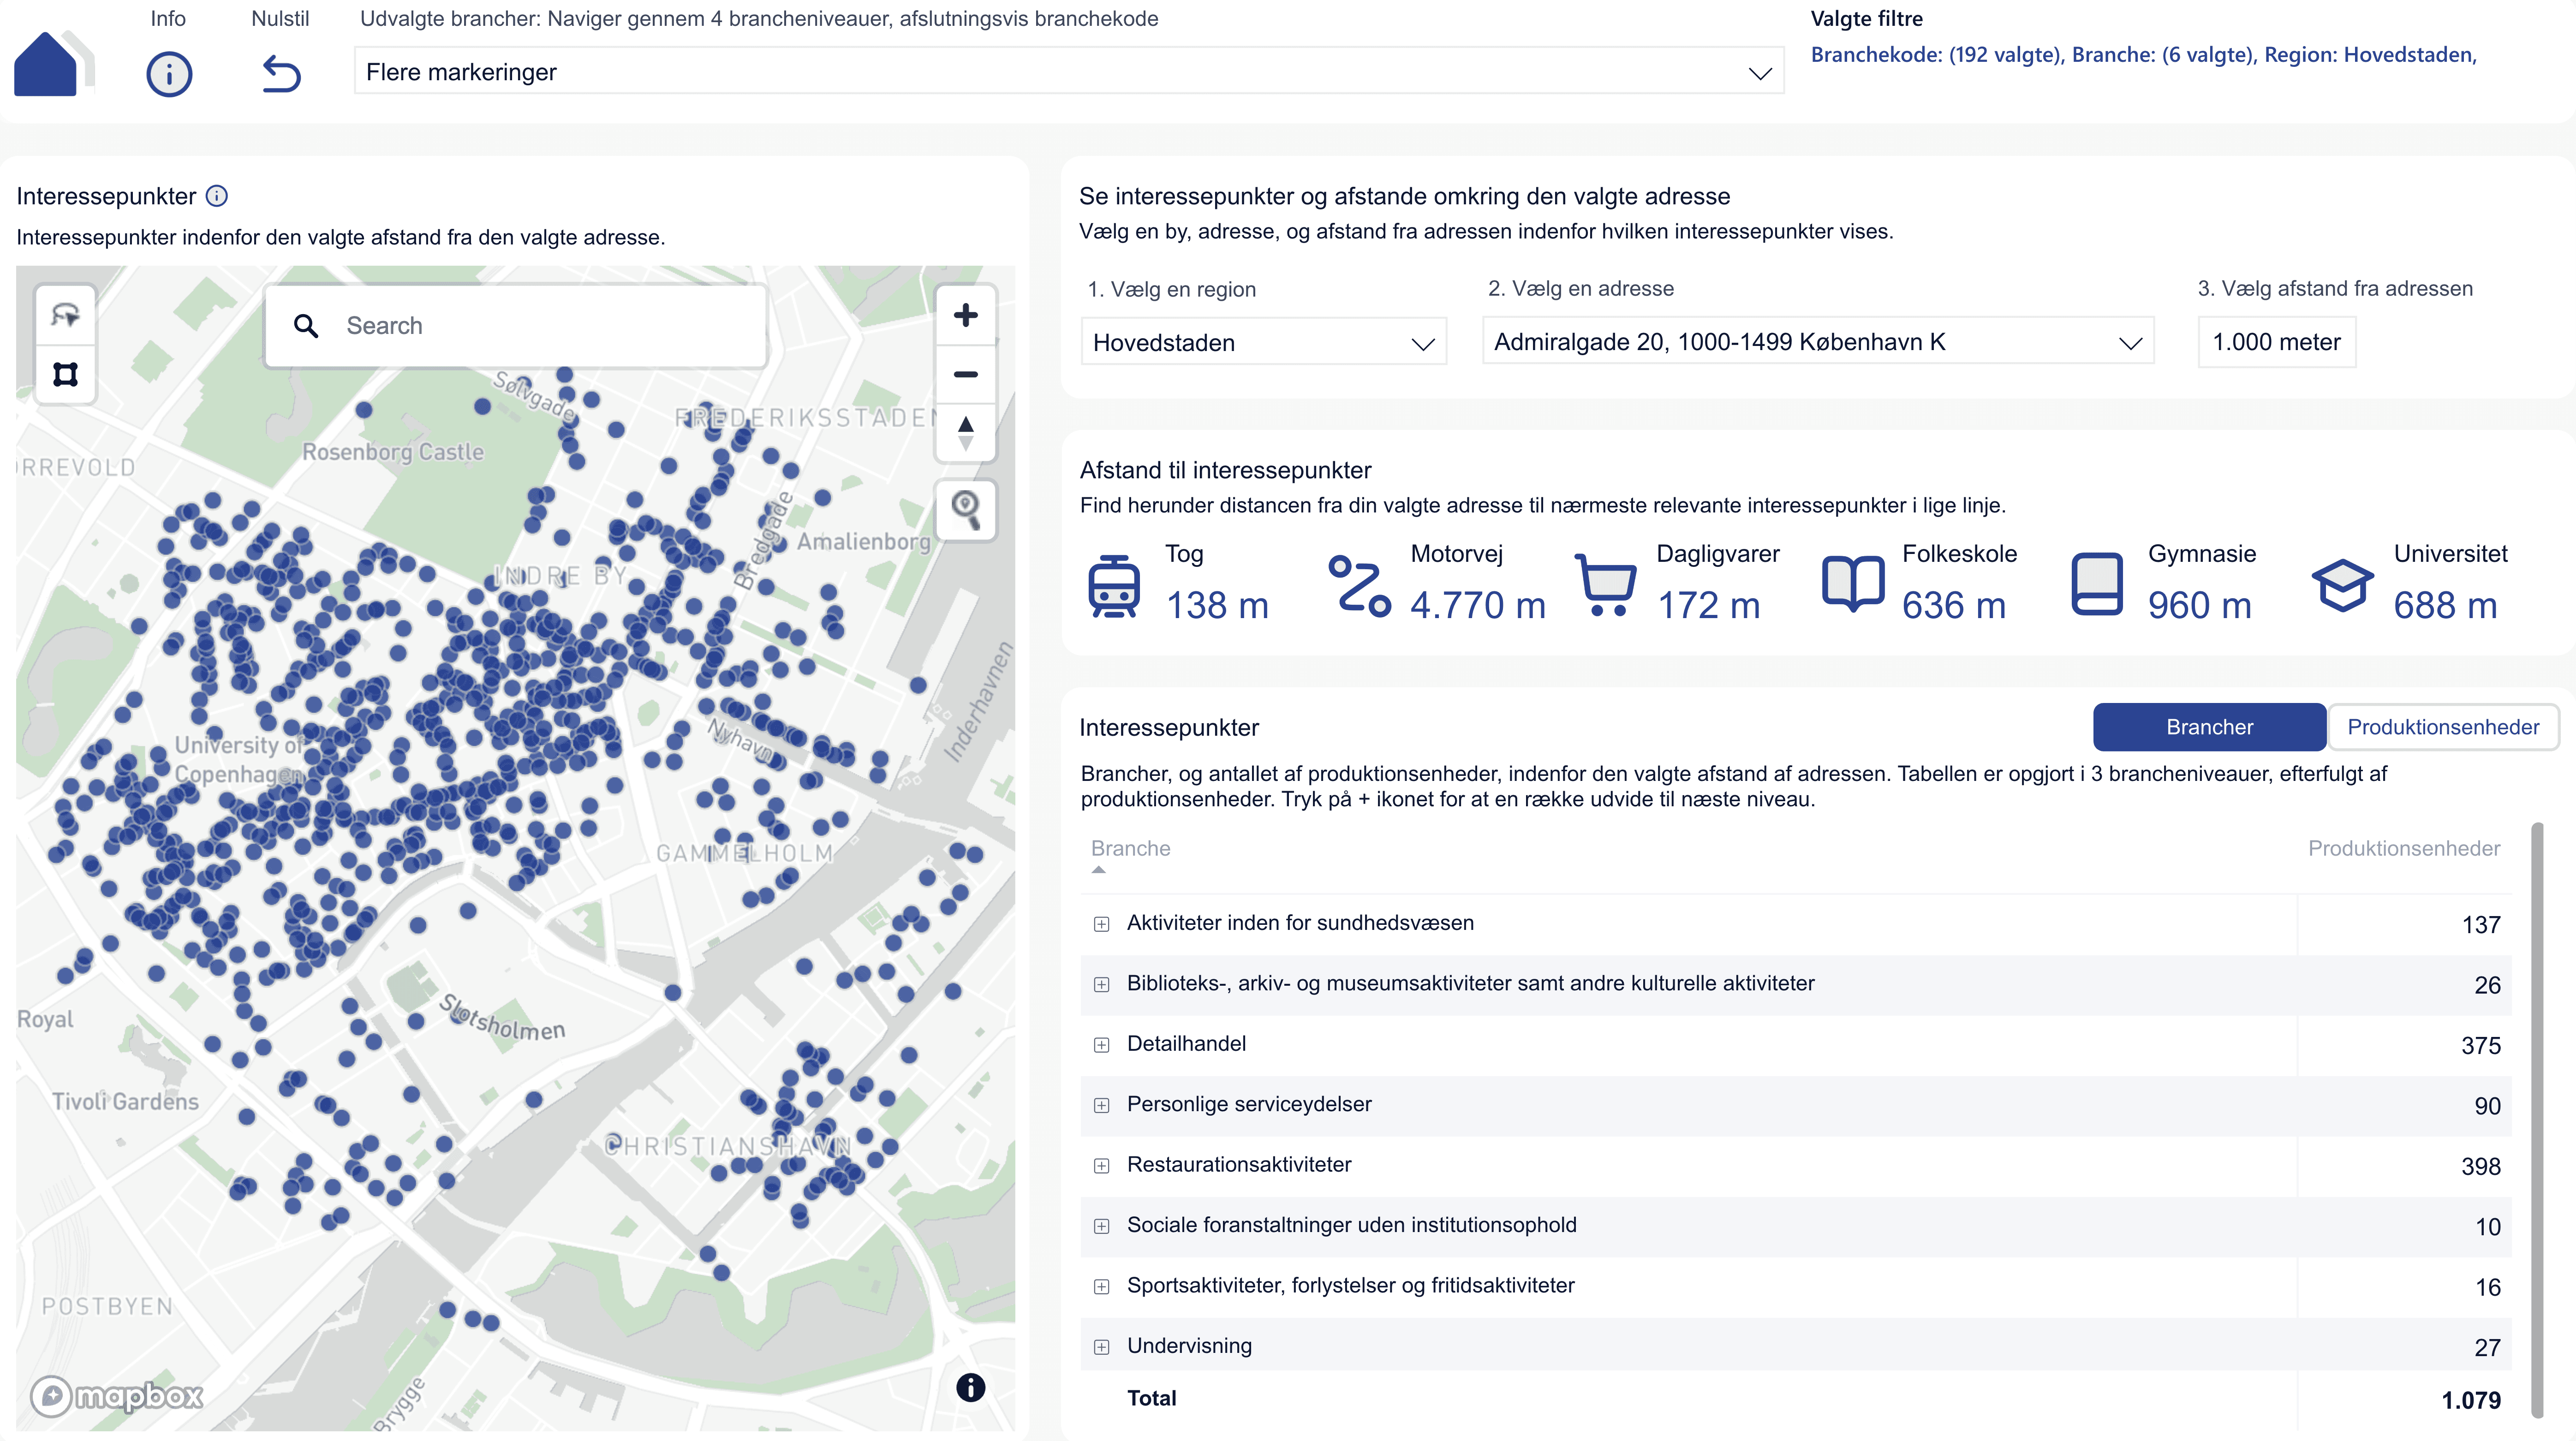Open the Info circle icon

(x=169, y=74)
